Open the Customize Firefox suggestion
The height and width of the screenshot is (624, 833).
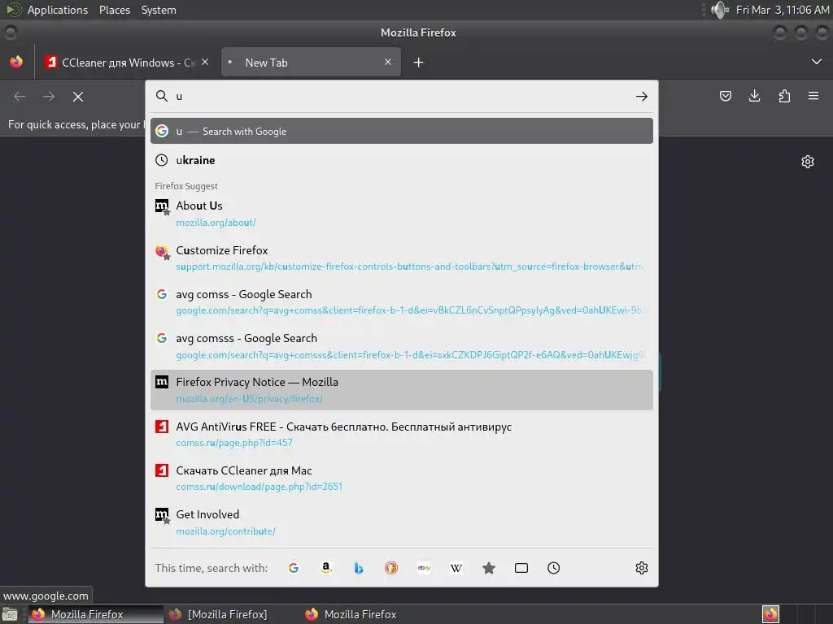(x=402, y=258)
